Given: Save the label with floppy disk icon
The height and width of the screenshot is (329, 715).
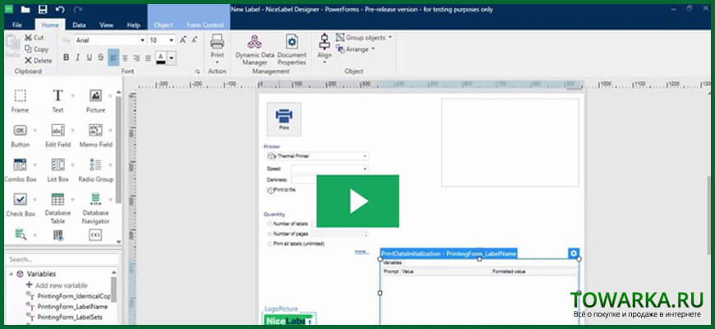Looking at the screenshot, I should coord(43,9).
